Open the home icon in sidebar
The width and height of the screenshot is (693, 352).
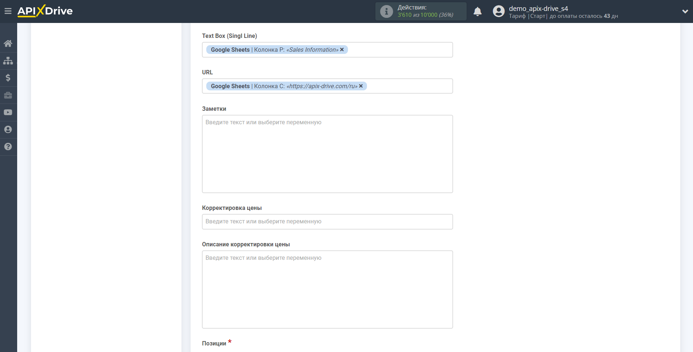8,43
